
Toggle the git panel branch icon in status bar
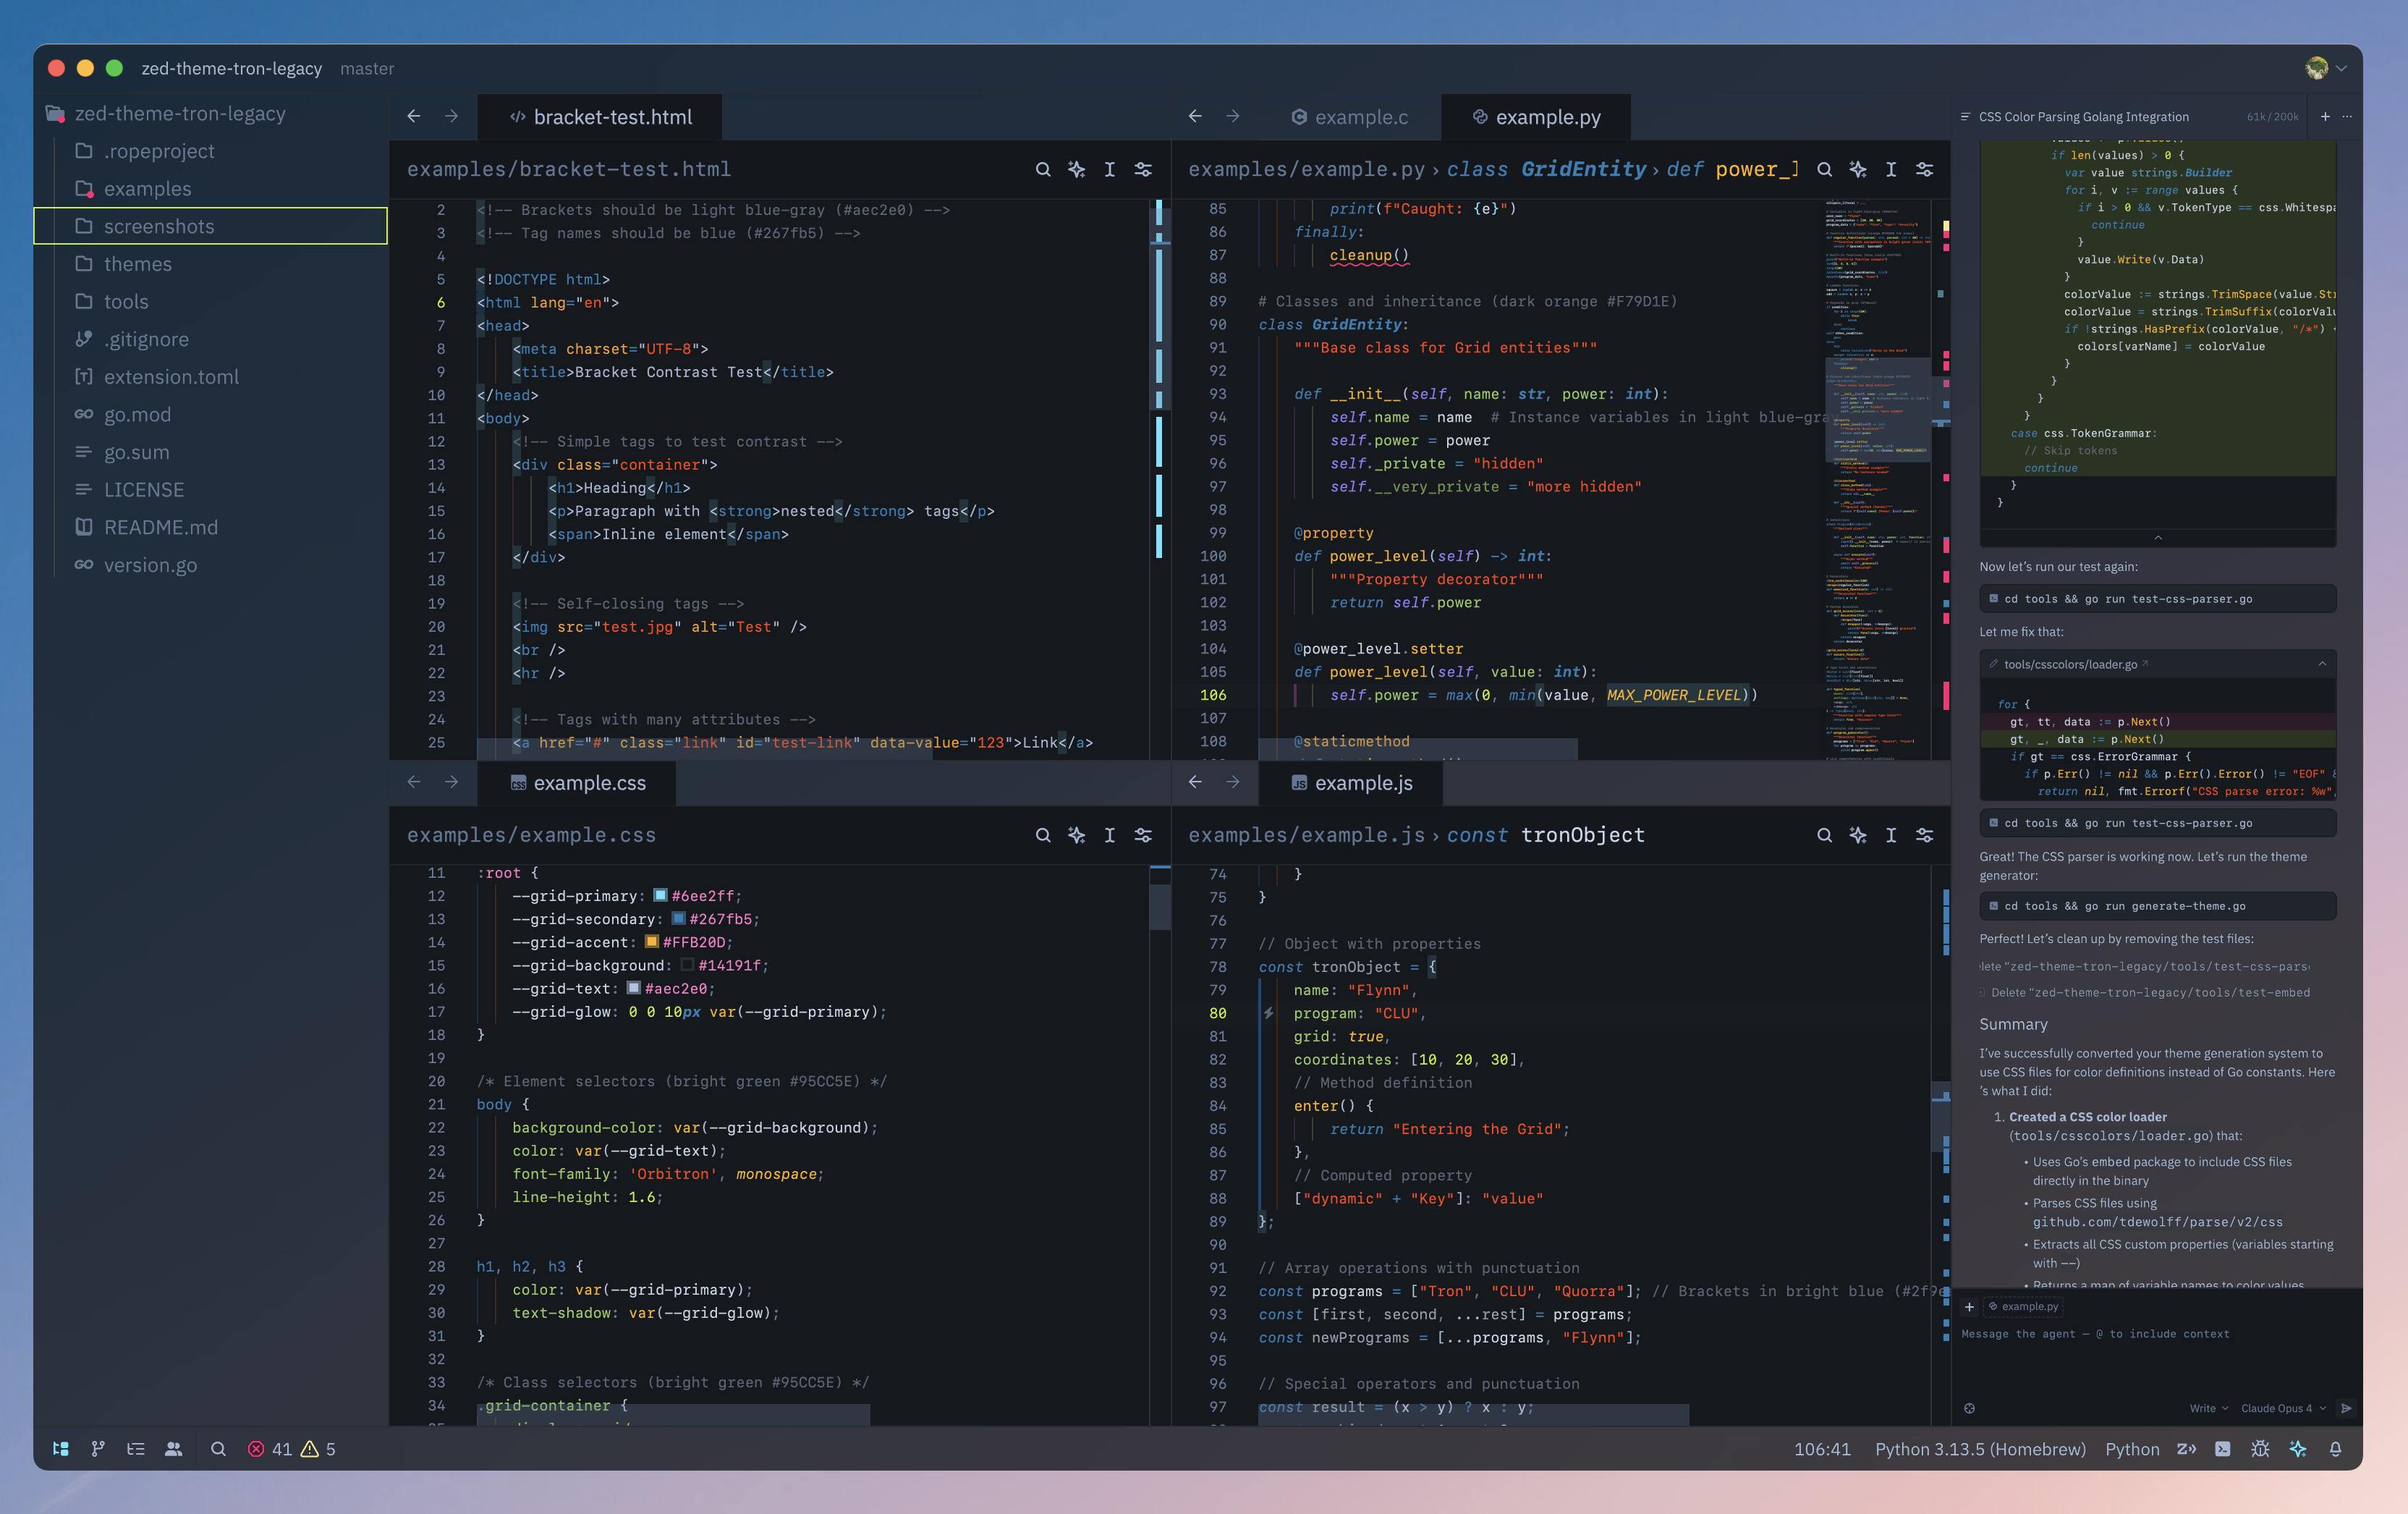[x=98, y=1448]
